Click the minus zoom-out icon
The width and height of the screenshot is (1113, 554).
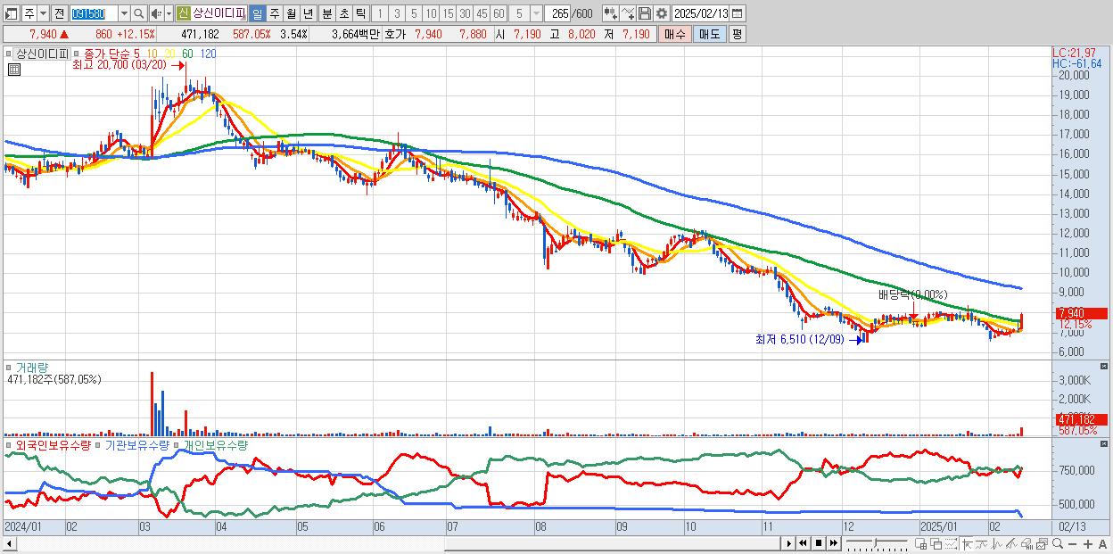coord(1072,543)
